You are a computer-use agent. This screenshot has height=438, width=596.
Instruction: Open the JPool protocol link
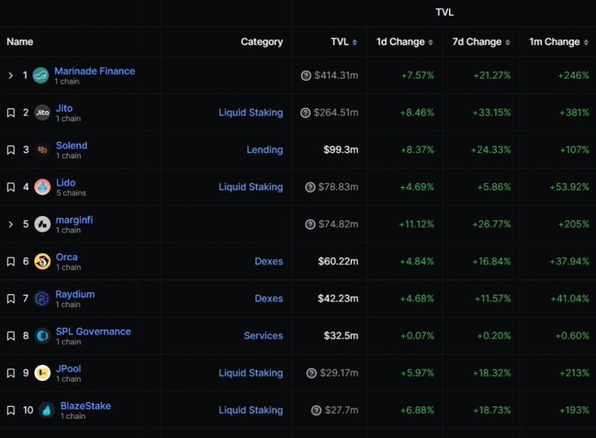pos(68,368)
